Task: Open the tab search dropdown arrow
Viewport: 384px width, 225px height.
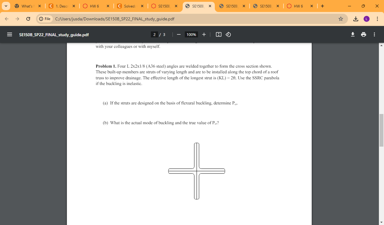Action: point(6,6)
